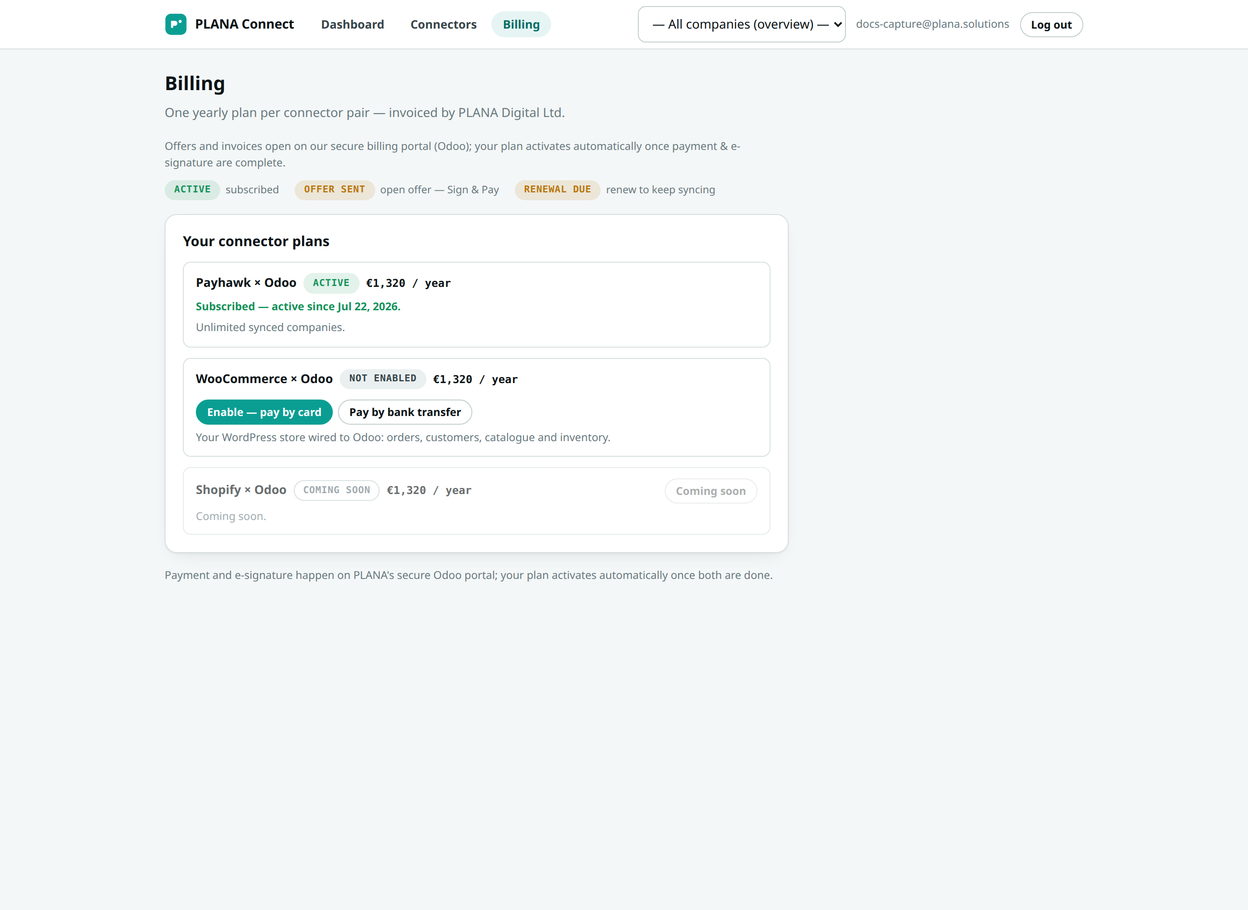Click docs-capture@plana.solutions account email
The image size is (1248, 910).
[x=933, y=24]
